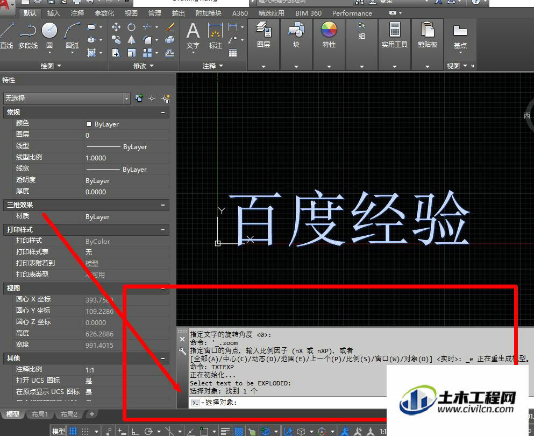
Task: Expand the 注释 panel dropdown
Action: [212, 66]
